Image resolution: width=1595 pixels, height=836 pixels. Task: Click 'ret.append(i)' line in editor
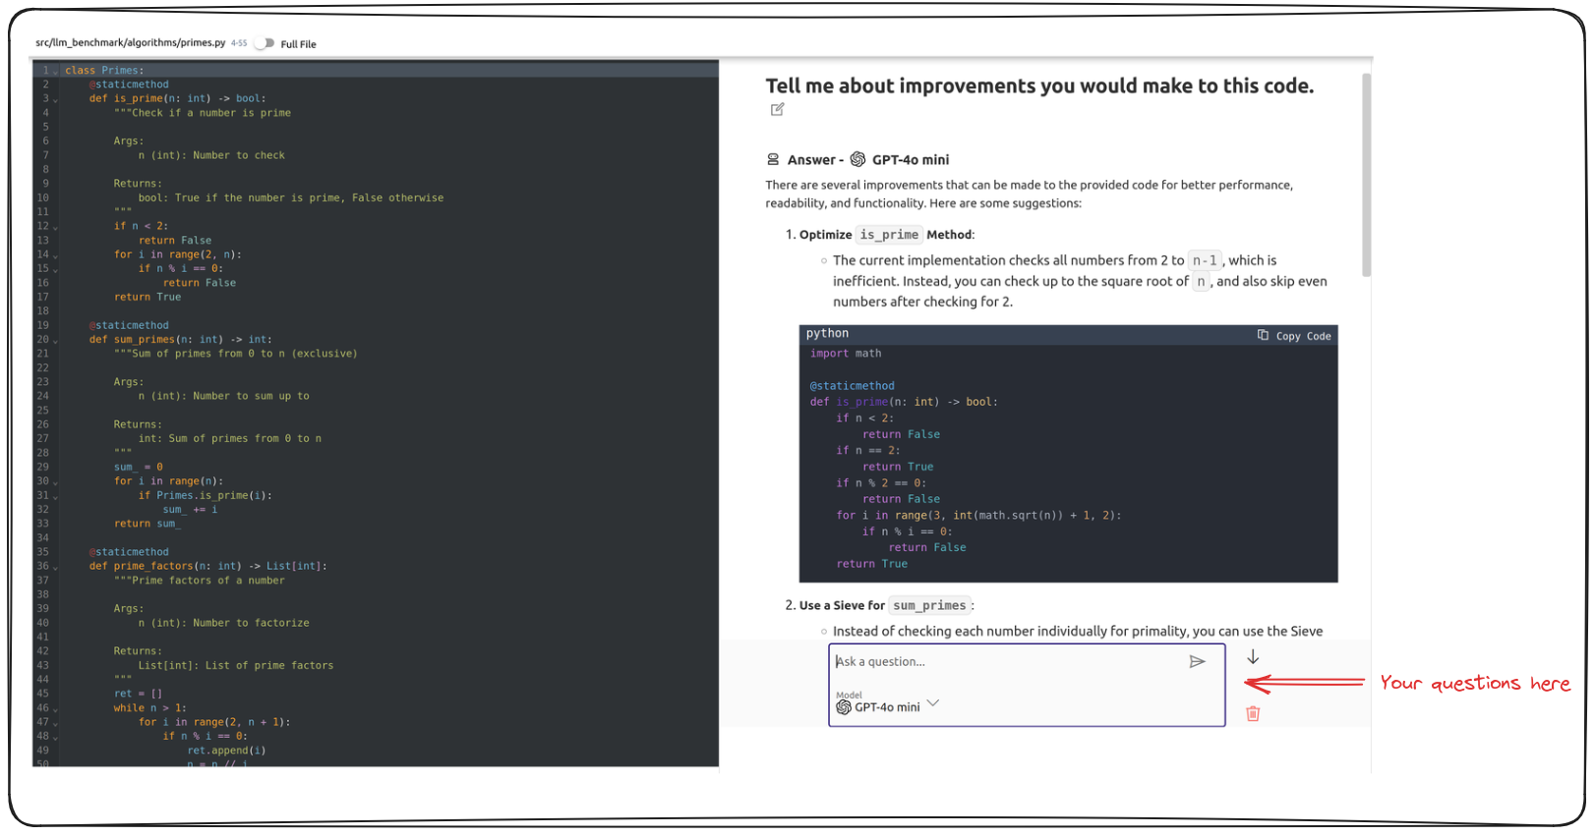click(x=227, y=751)
